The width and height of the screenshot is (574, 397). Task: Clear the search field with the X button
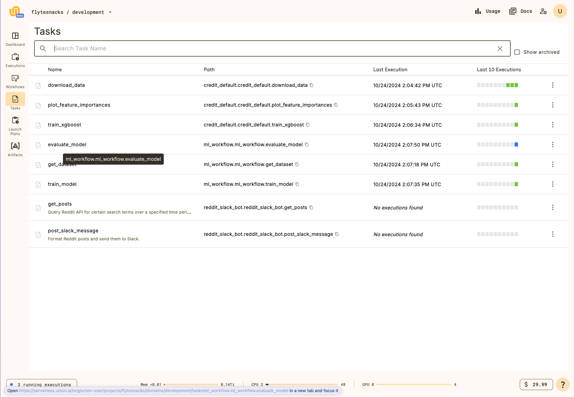500,49
